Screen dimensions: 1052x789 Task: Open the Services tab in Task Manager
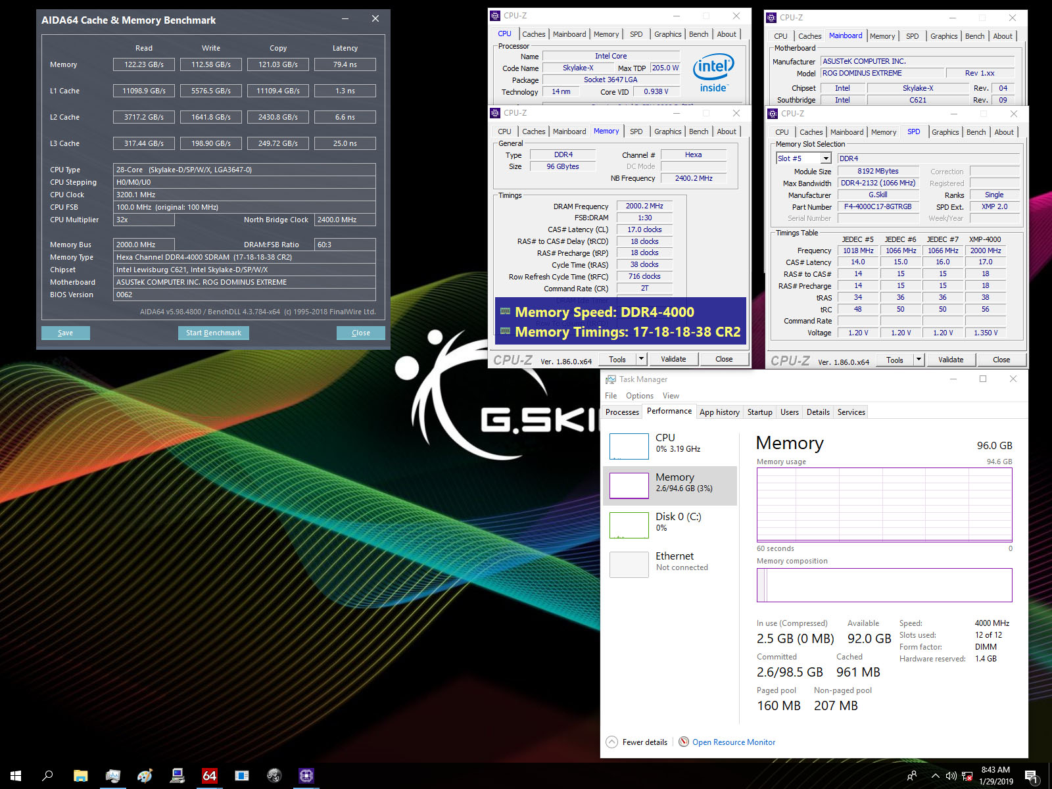point(851,412)
